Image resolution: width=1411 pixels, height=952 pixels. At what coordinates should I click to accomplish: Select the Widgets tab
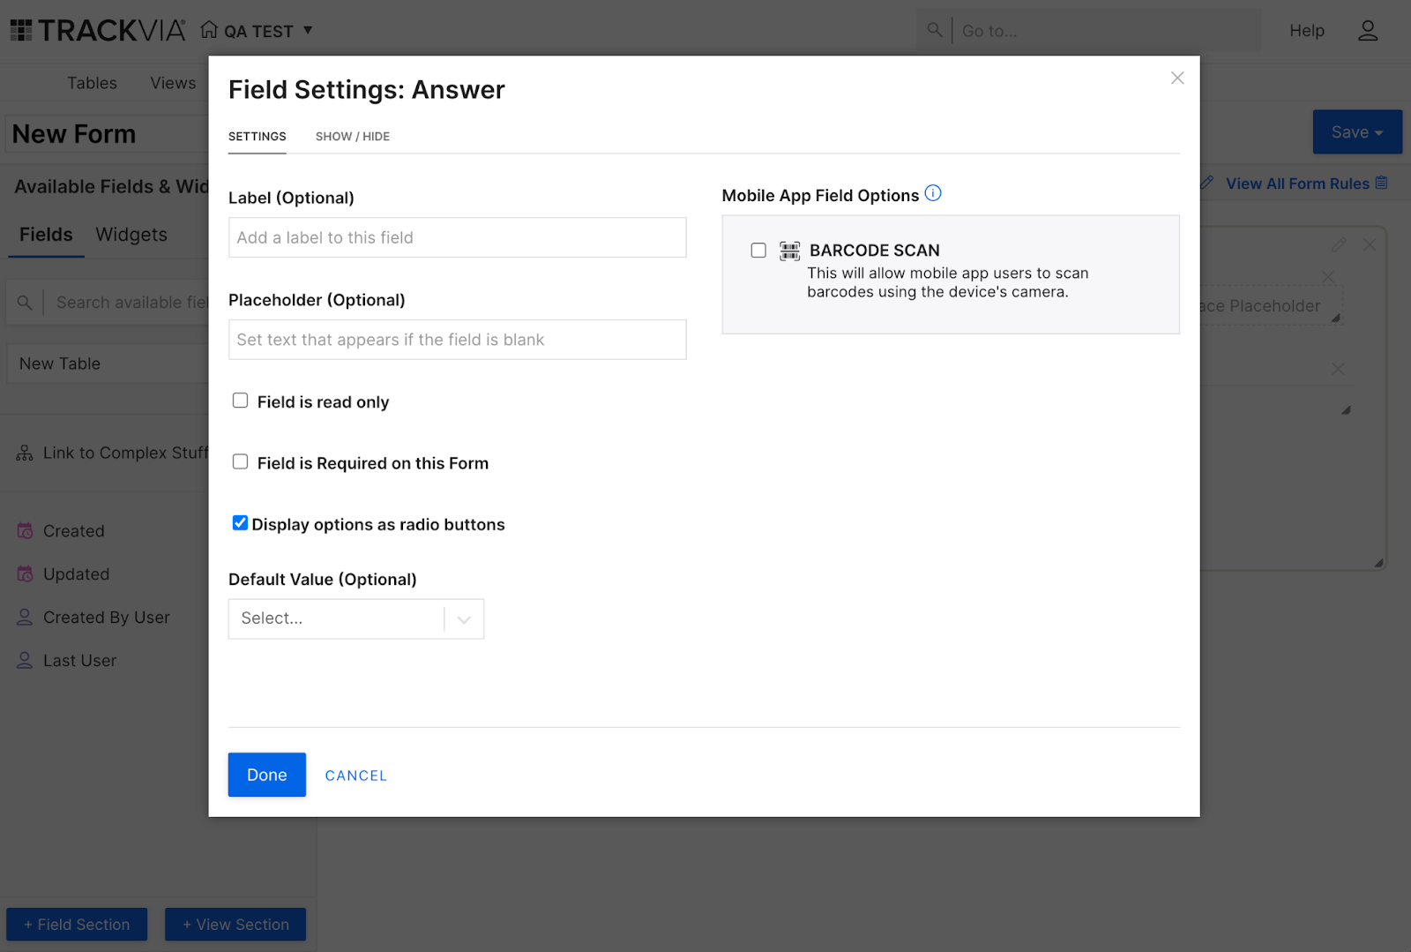pyautogui.click(x=131, y=235)
